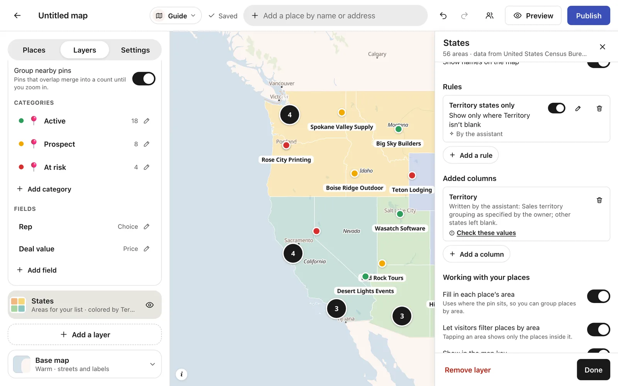
Task: Go back using the left arrow
Action: (x=17, y=15)
